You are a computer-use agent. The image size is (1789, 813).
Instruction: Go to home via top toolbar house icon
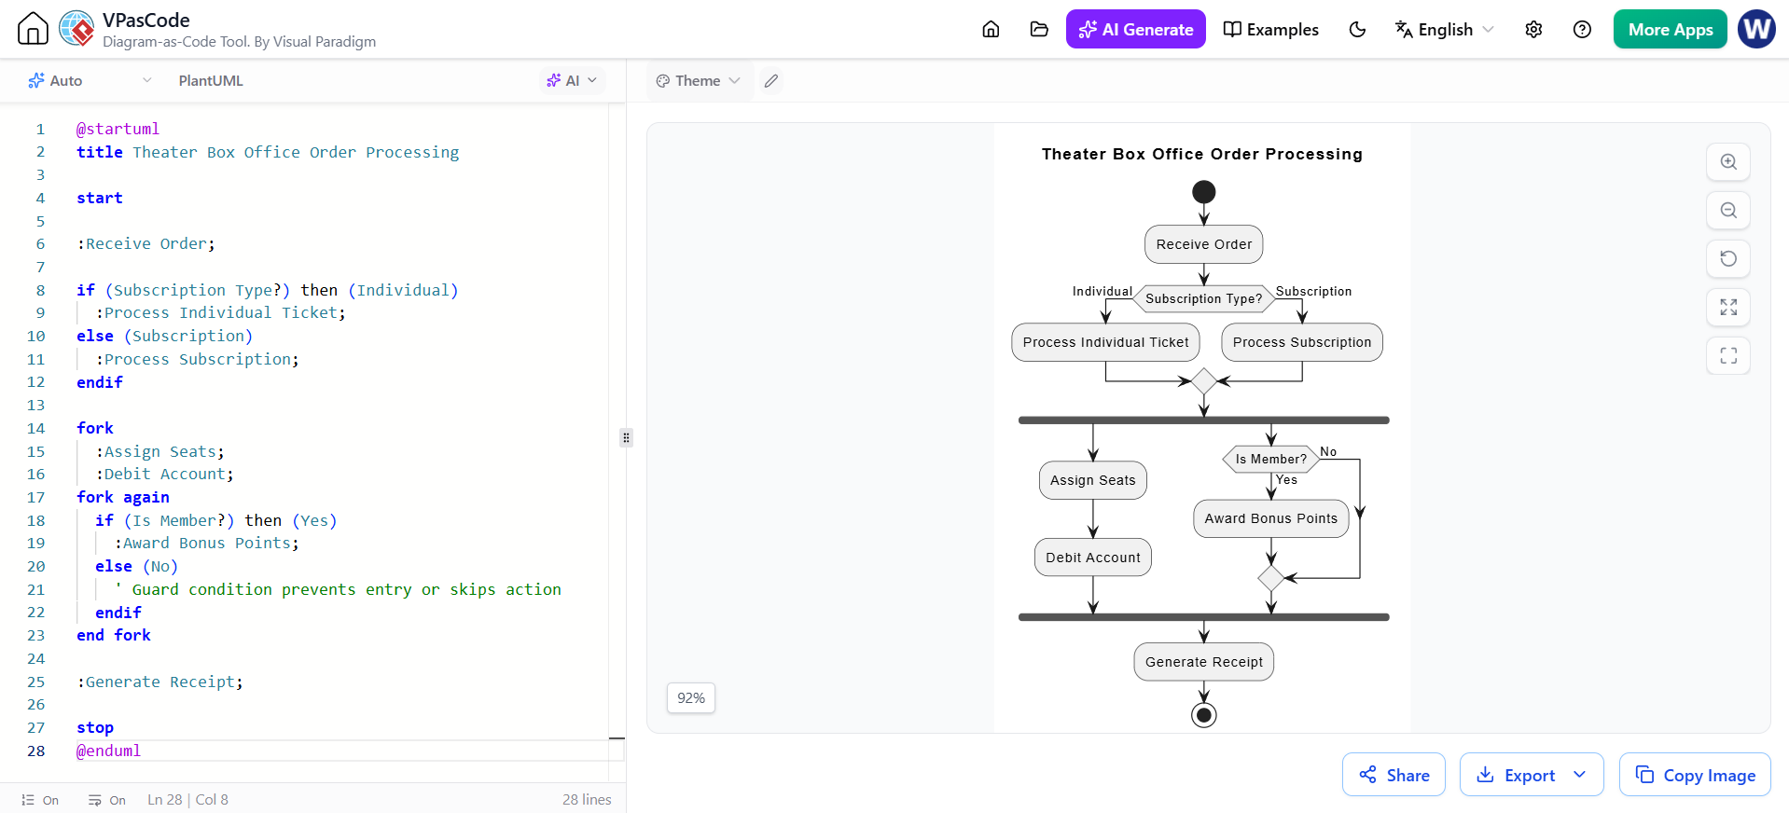click(x=991, y=29)
